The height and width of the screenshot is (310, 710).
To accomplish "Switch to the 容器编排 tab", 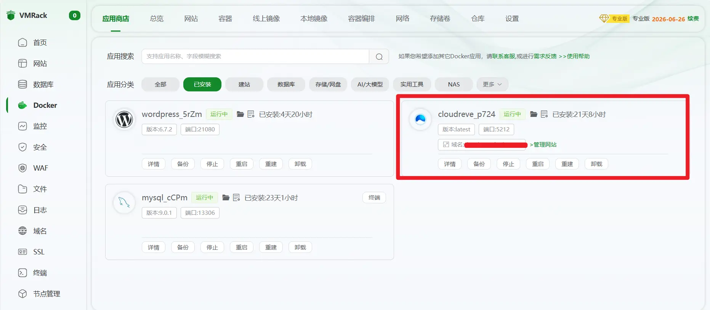I will pos(361,19).
